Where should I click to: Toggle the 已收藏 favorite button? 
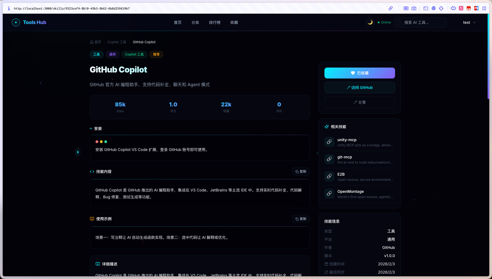[x=359, y=73]
